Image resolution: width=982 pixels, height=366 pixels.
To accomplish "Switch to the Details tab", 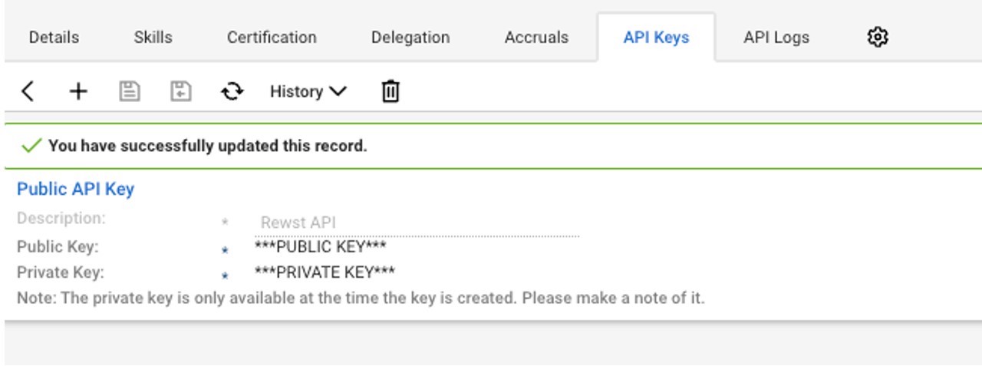I will pos(54,38).
